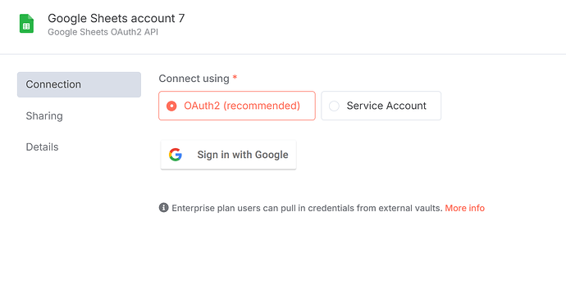
Task: Click the OAuth2 (recommended) label text
Action: (x=242, y=106)
